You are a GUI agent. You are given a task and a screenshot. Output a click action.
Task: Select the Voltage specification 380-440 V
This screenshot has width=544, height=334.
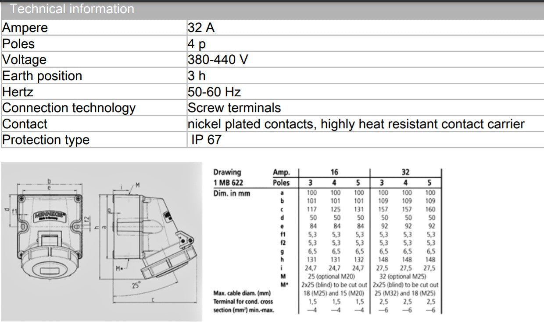217,60
